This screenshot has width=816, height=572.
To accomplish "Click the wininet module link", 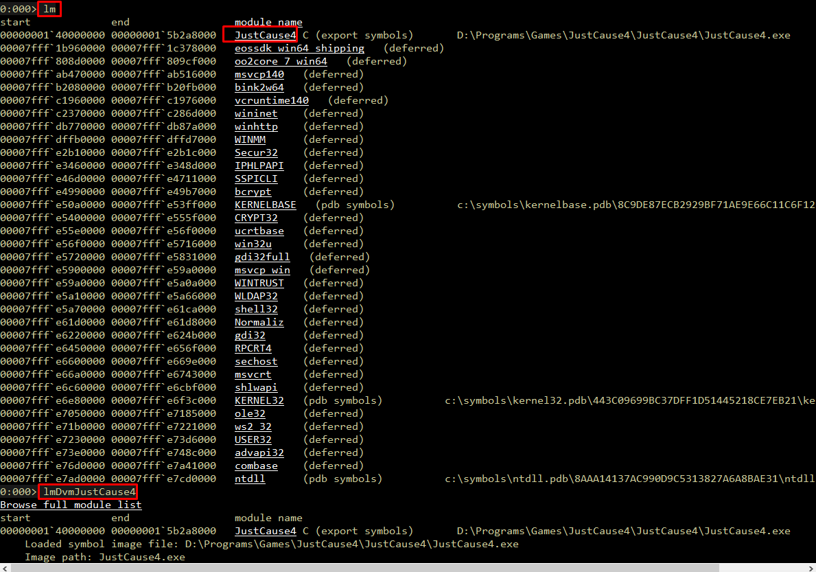I will [x=256, y=113].
